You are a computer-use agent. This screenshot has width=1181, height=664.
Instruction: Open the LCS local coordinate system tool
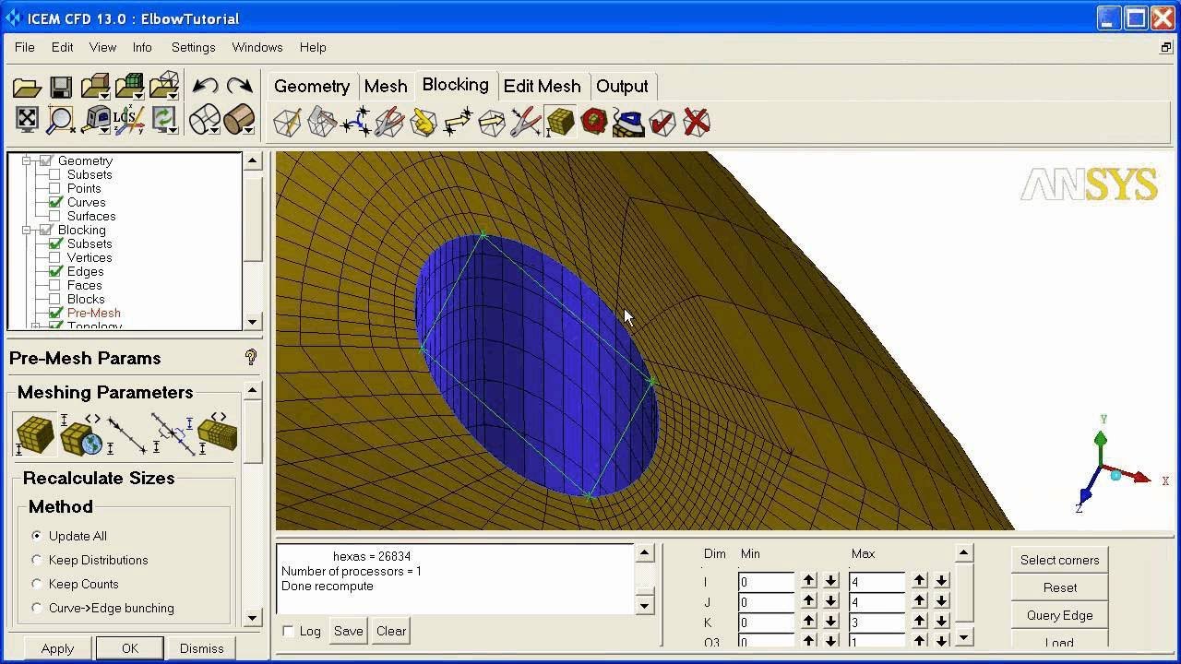click(x=129, y=120)
